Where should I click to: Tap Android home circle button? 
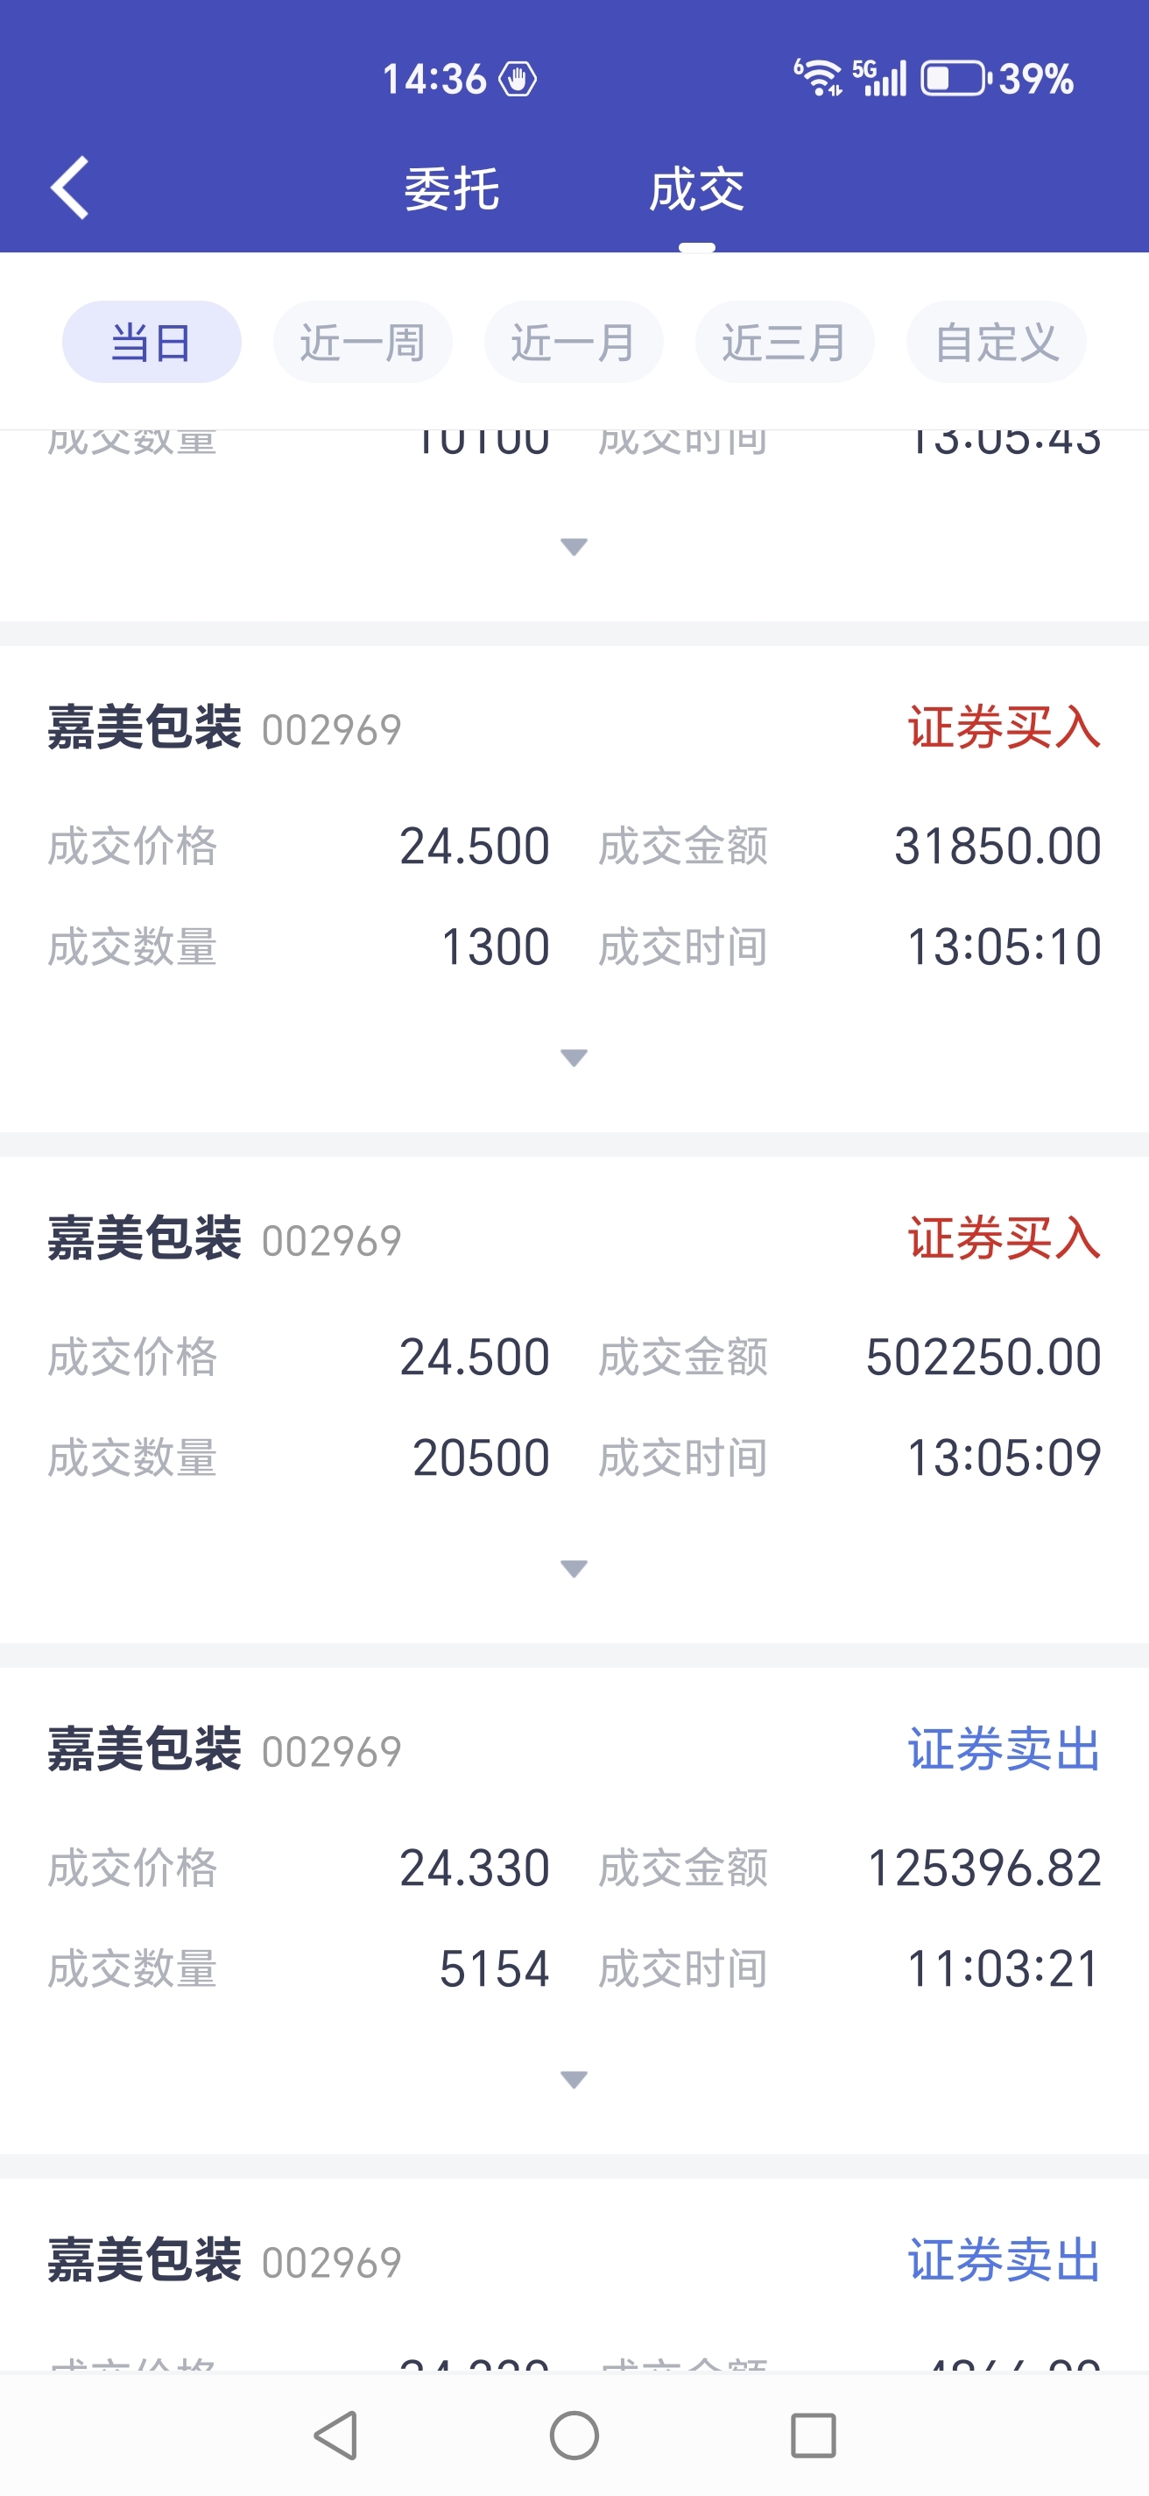pos(574,2435)
